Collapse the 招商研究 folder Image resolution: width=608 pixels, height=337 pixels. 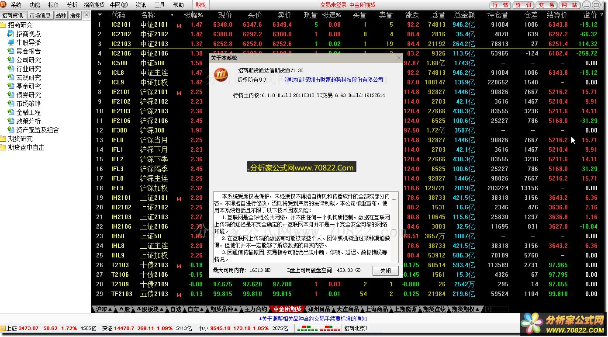[3, 25]
